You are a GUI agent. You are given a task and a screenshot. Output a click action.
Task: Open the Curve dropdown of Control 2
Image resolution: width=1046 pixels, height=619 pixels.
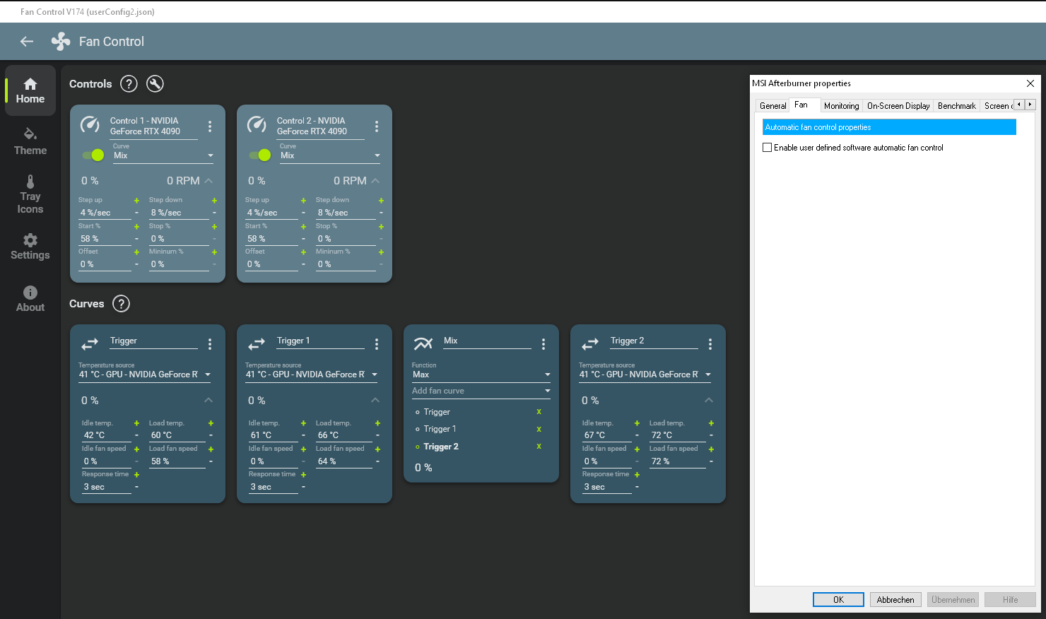(x=330, y=155)
